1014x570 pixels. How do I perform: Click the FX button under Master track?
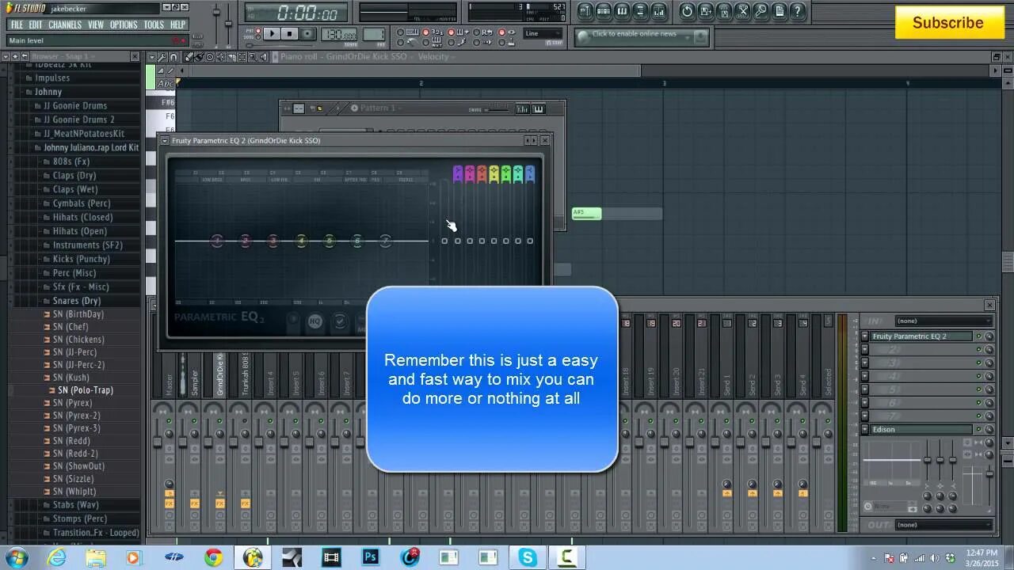170,503
